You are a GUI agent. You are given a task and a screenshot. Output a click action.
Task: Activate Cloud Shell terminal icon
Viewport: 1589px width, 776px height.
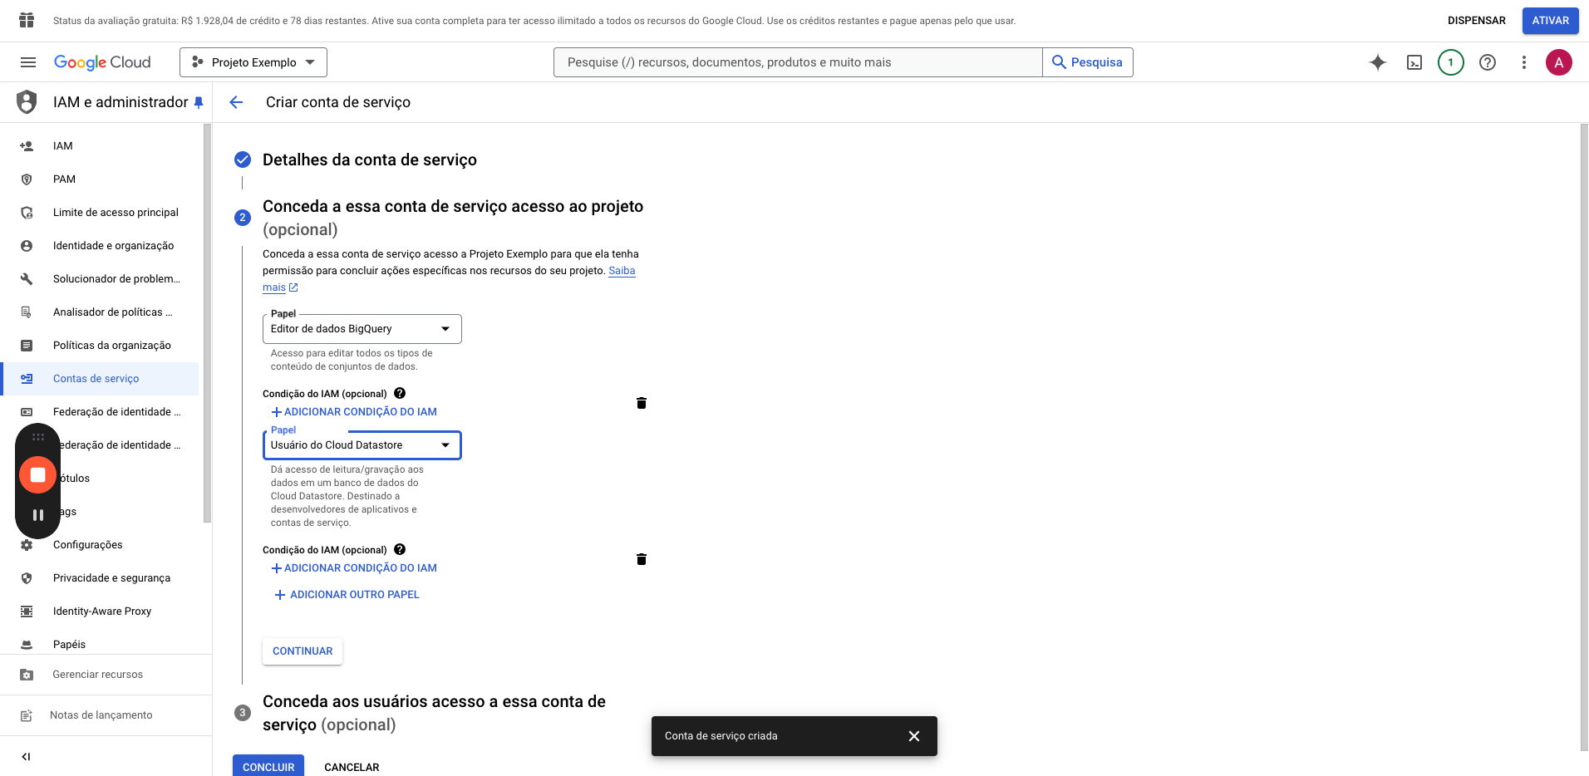(x=1414, y=62)
